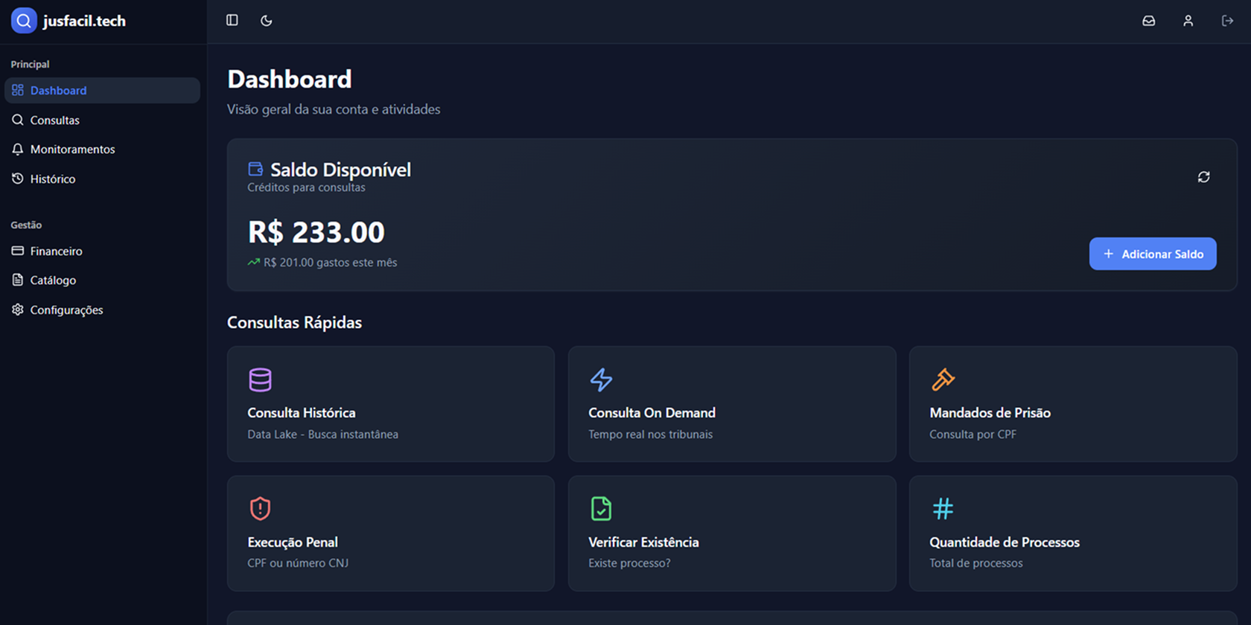The width and height of the screenshot is (1251, 625).
Task: Click the jusfacil.tech logo icon
Action: (24, 21)
